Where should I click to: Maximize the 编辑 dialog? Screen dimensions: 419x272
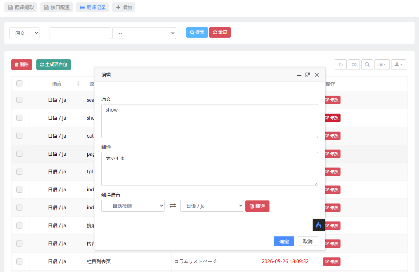coord(308,75)
